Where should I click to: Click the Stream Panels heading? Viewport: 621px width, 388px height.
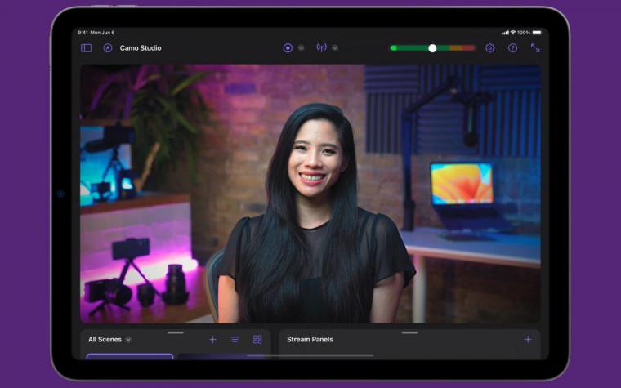310,339
